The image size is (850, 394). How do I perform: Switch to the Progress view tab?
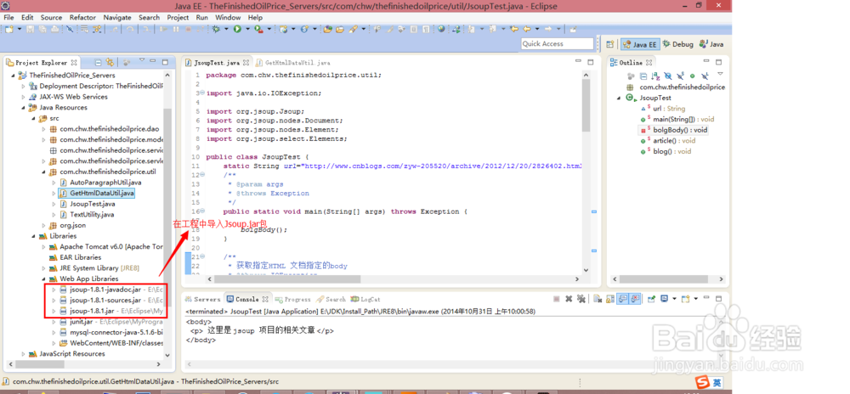click(293, 299)
